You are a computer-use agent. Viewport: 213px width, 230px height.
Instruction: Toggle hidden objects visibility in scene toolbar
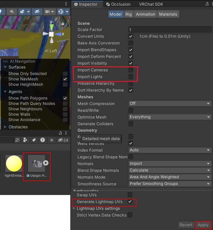click(x=37, y=12)
